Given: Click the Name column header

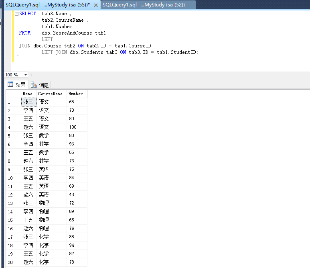Looking at the screenshot, I should pos(29,94).
